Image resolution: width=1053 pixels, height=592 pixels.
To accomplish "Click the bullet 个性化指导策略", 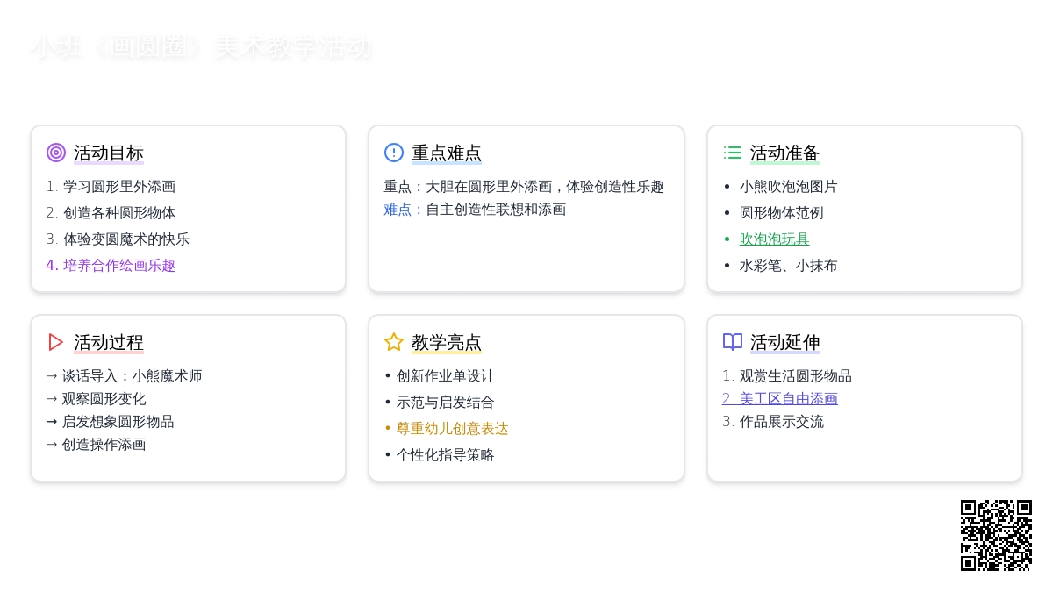I will click(x=440, y=454).
